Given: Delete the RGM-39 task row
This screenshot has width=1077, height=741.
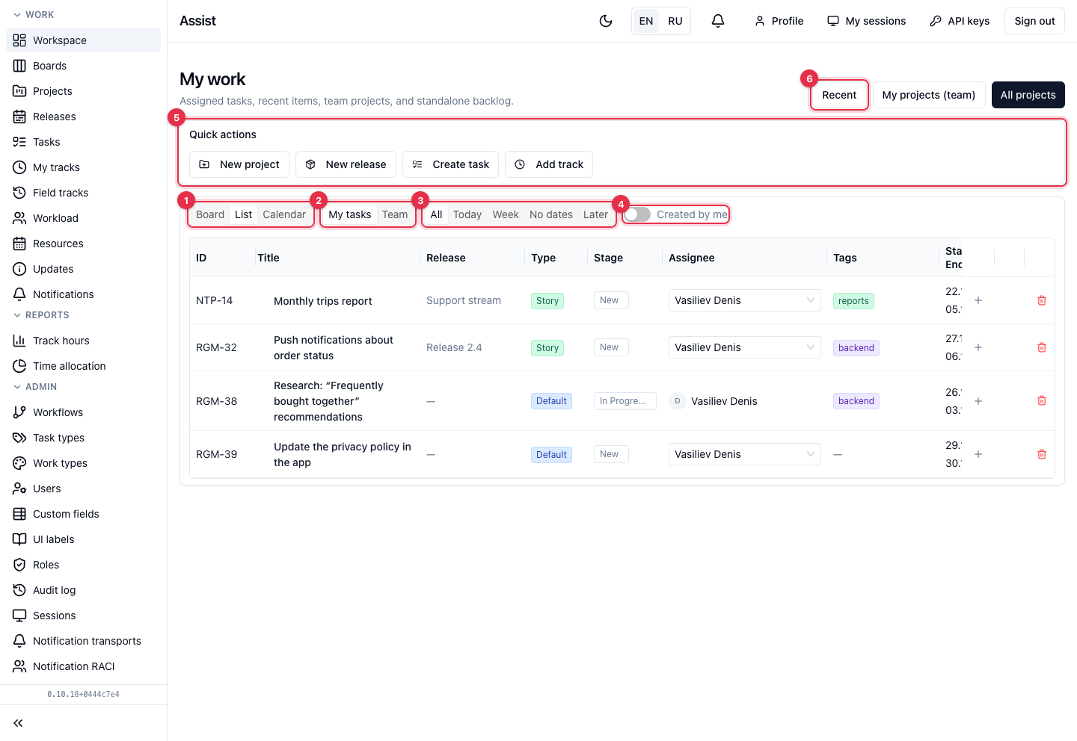Looking at the screenshot, I should tap(1042, 454).
